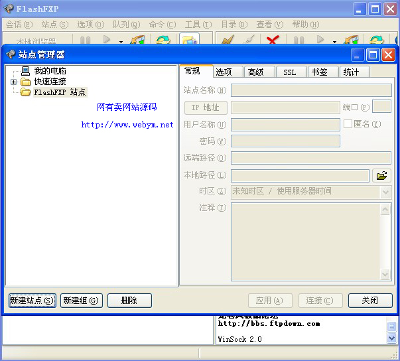Select the FlashFXP 站点 tree folder
Image resolution: width=400 pixels, height=361 pixels.
[x=60, y=92]
